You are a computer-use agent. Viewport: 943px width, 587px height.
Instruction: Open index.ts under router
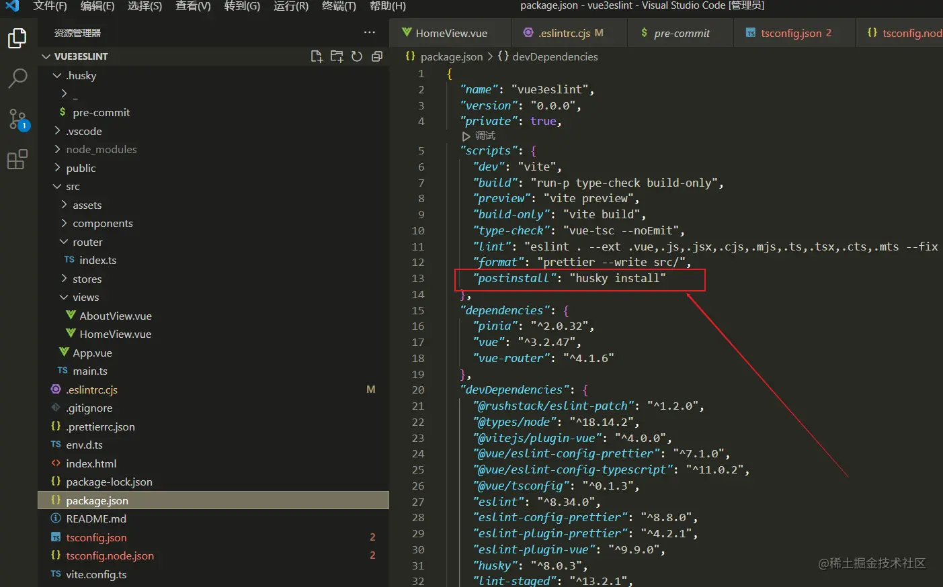[x=213, y=260]
